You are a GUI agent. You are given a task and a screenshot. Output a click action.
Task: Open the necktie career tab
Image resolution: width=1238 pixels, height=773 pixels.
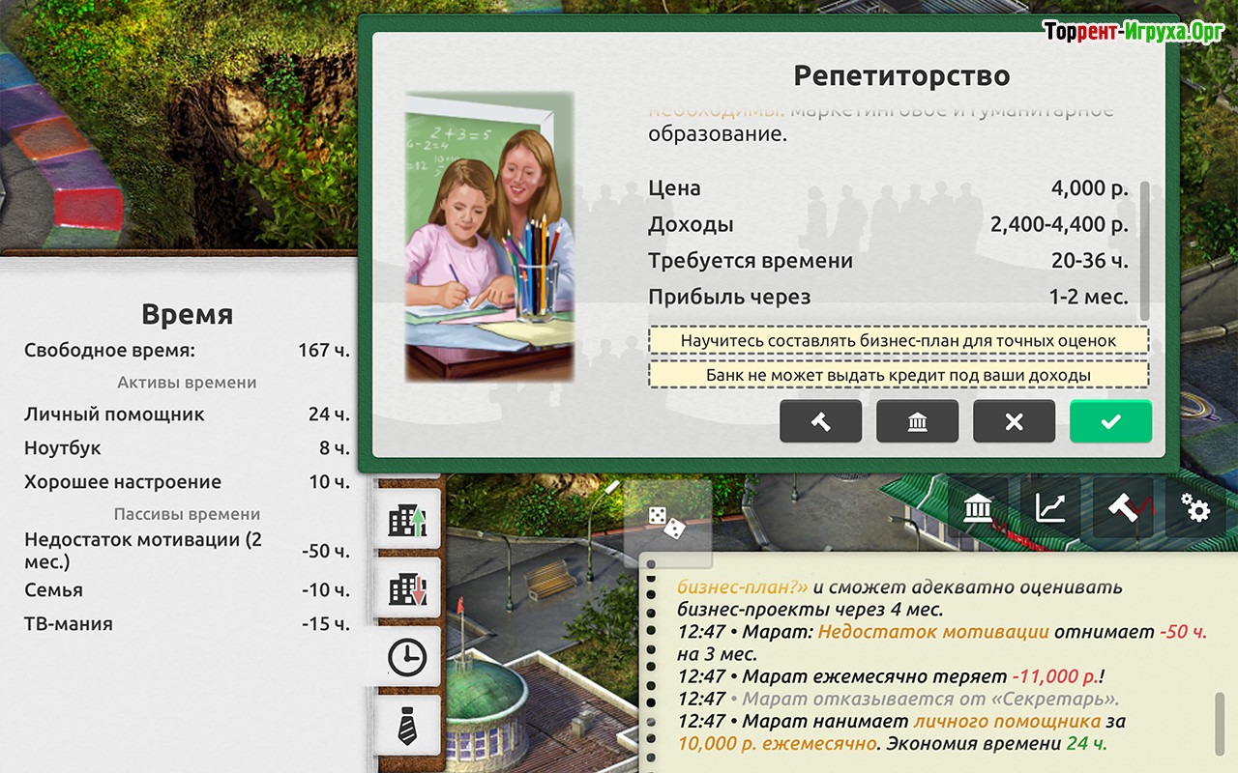(x=407, y=727)
